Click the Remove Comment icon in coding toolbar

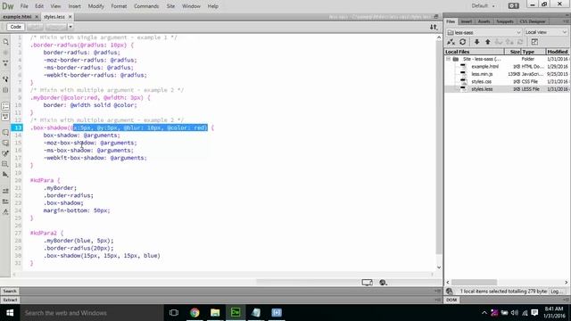tap(5, 143)
